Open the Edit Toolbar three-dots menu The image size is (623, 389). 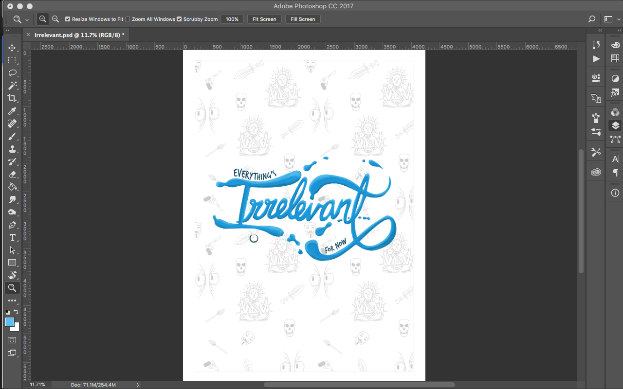[12, 301]
